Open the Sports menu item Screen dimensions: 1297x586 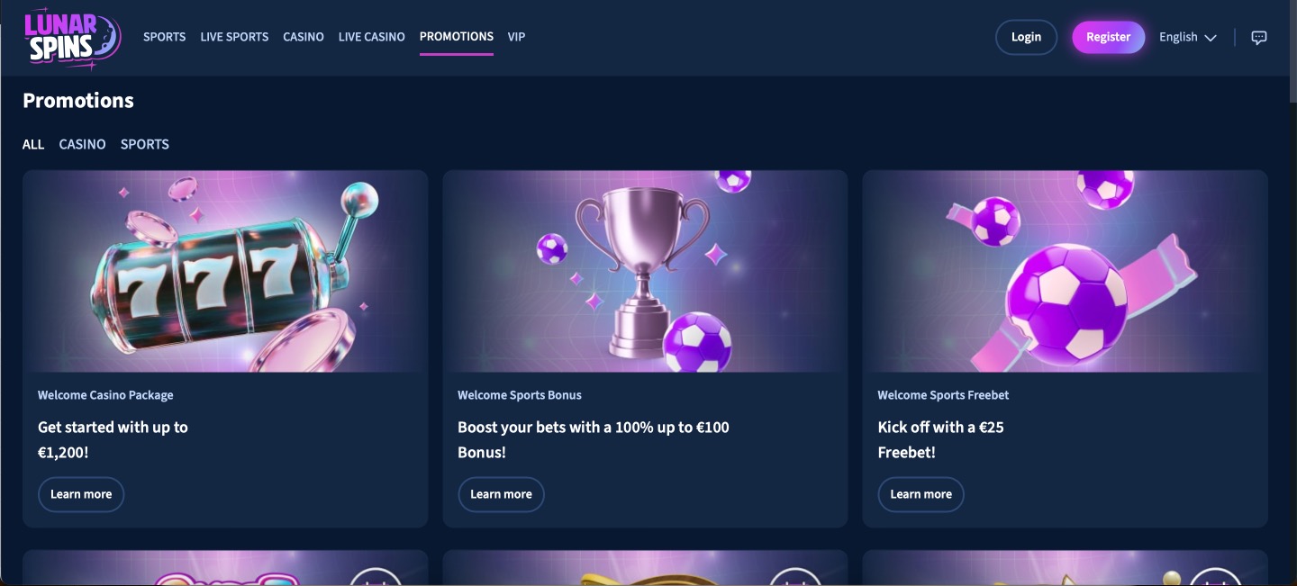(x=164, y=37)
